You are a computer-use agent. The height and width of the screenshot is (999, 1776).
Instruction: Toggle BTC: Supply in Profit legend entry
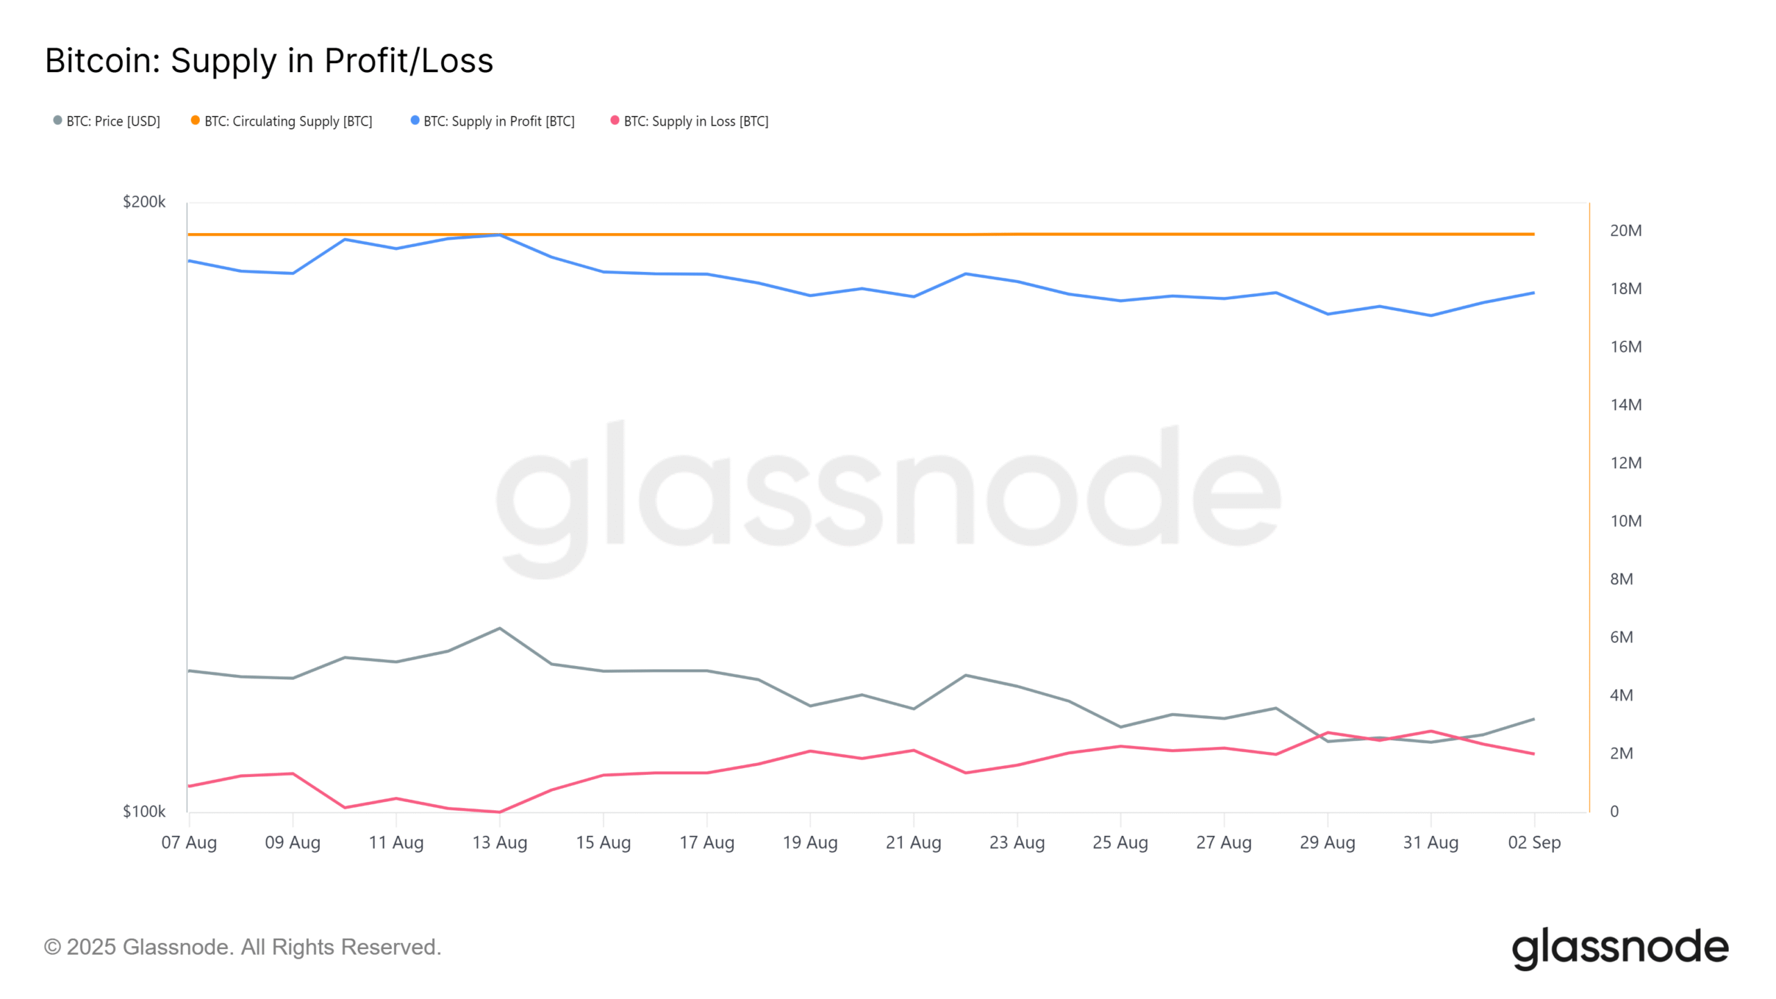pyautogui.click(x=493, y=121)
